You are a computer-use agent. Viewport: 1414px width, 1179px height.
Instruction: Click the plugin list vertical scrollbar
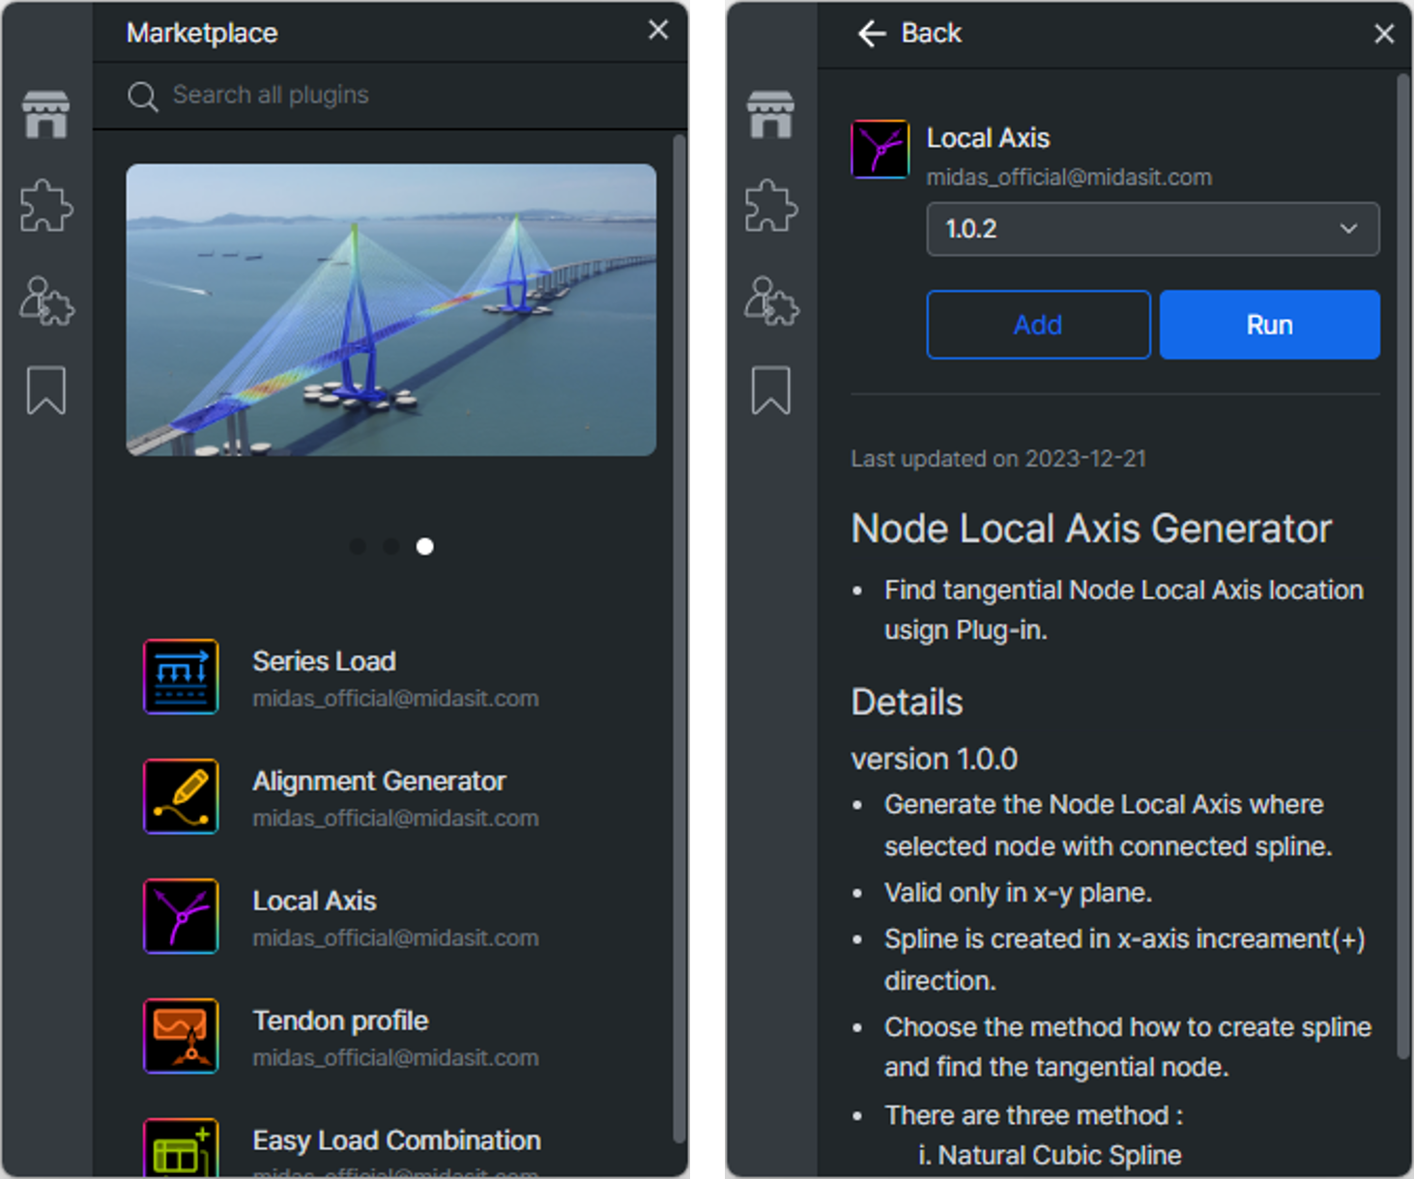pos(678,638)
